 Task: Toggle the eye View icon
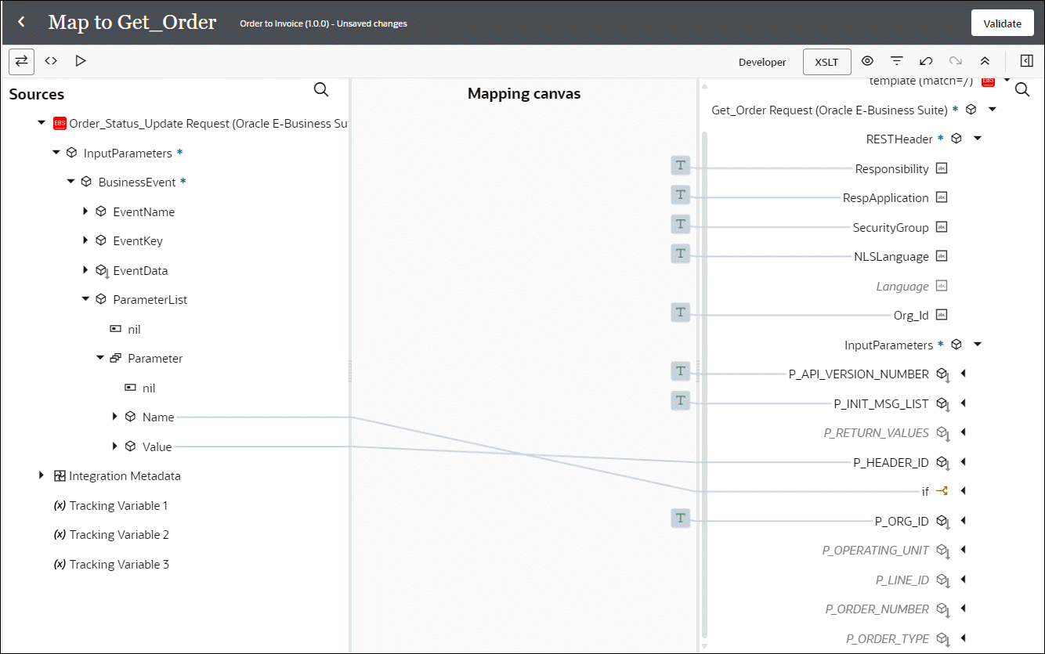(867, 61)
